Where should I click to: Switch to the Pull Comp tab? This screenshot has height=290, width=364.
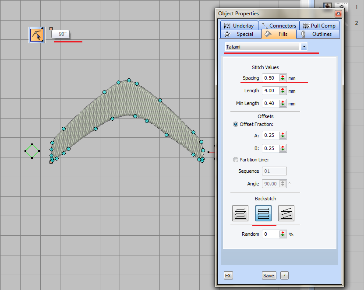pos(318,25)
